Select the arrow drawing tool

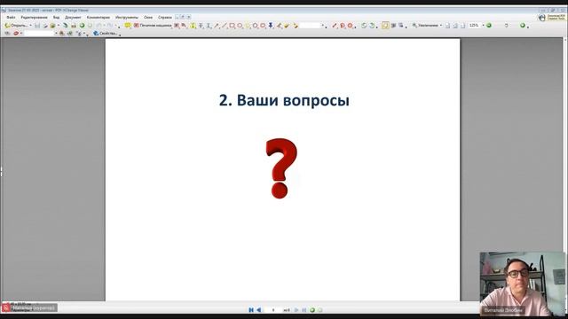[x=217, y=26]
